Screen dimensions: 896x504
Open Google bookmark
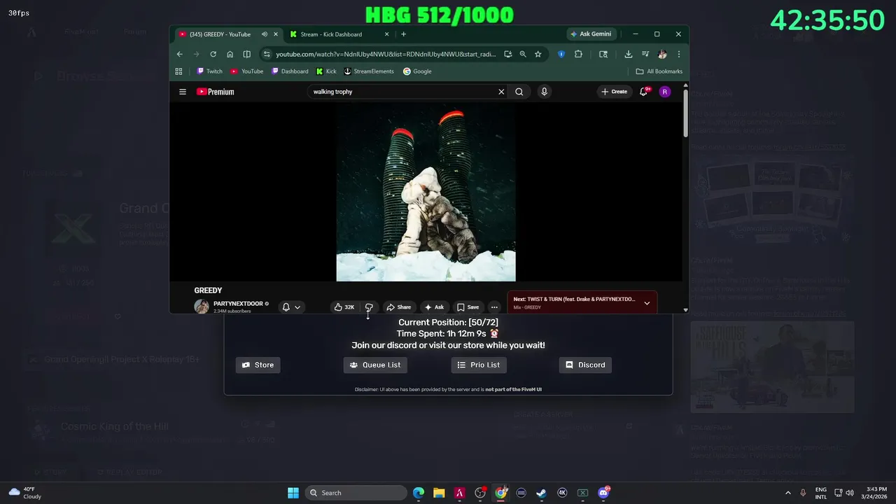click(417, 71)
